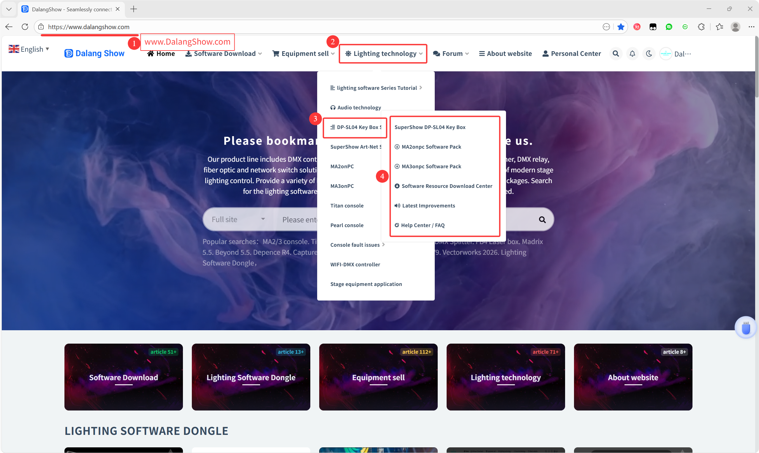Click the bookmark star in the address bar
This screenshot has height=453, width=759.
pyautogui.click(x=620, y=27)
